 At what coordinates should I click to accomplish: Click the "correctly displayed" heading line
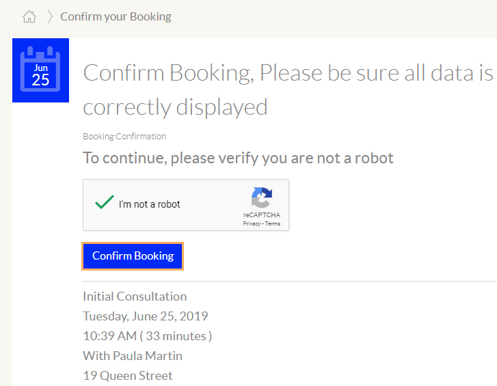[175, 107]
